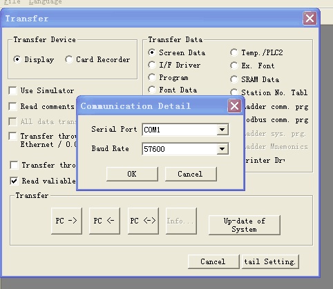Close the Transfer dialog window
333x289 pixels.
[310, 19]
